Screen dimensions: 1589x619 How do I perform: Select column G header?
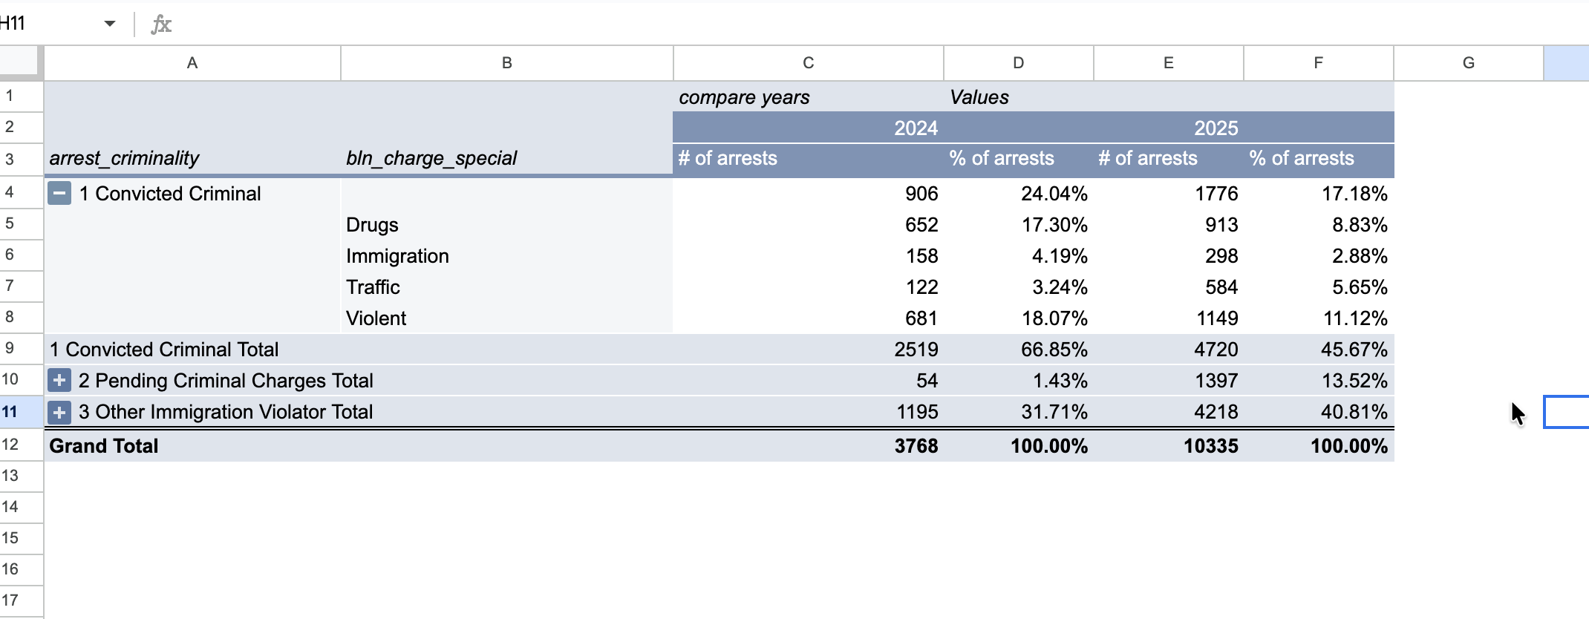(1467, 63)
